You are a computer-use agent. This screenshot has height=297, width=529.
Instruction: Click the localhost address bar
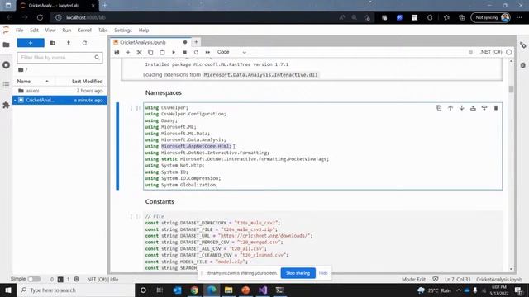click(196, 17)
